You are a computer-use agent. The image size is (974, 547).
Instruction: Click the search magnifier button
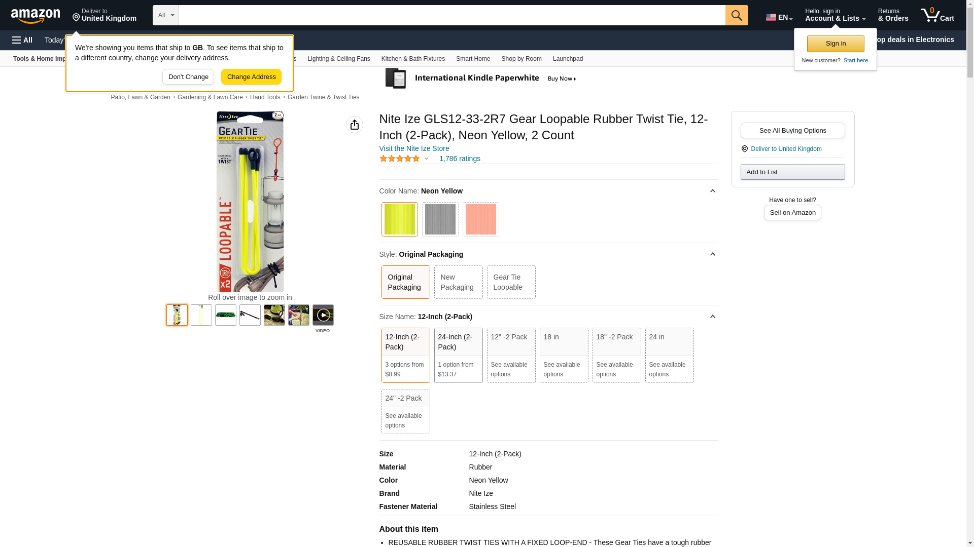click(x=736, y=15)
